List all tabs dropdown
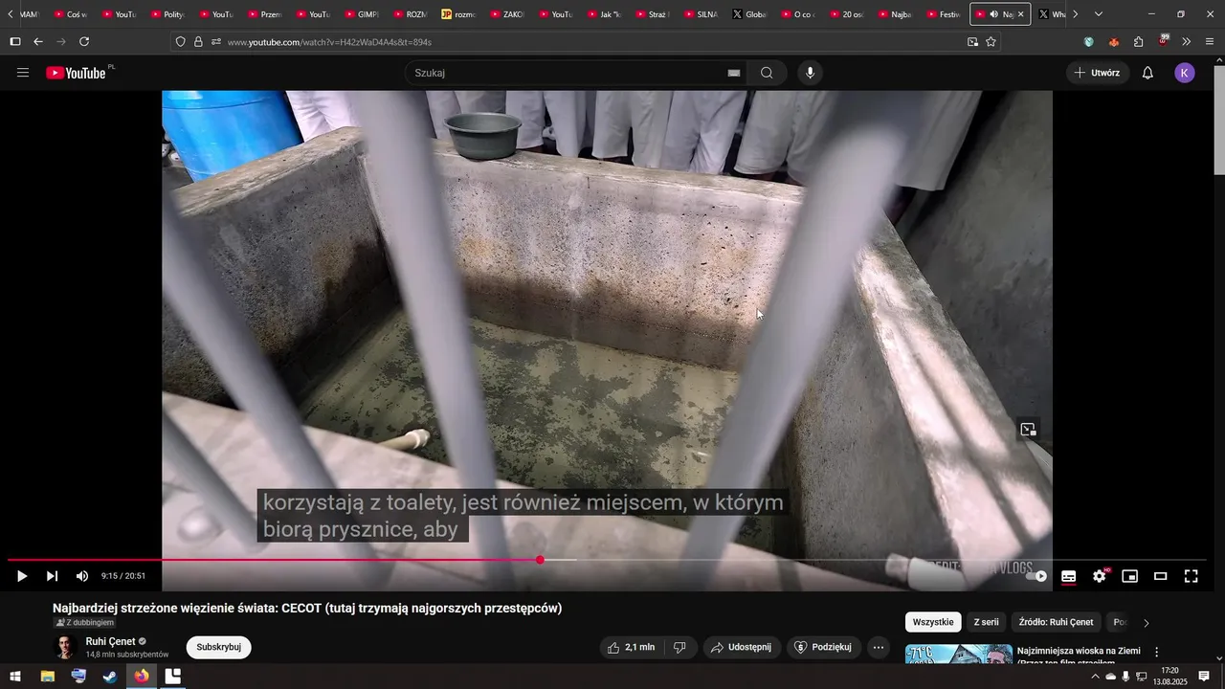The image size is (1225, 689). (1098, 14)
